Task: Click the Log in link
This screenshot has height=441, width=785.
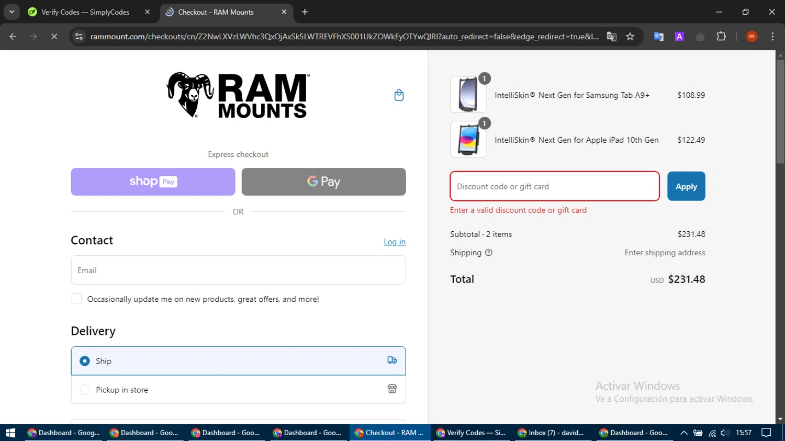Action: tap(395, 242)
